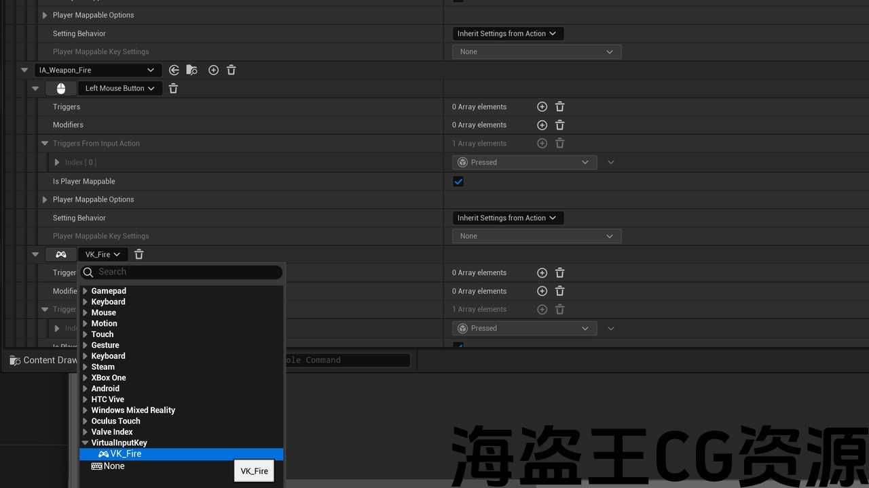The width and height of the screenshot is (869, 488).
Task: Open the Content Drawer
Action: click(43, 360)
